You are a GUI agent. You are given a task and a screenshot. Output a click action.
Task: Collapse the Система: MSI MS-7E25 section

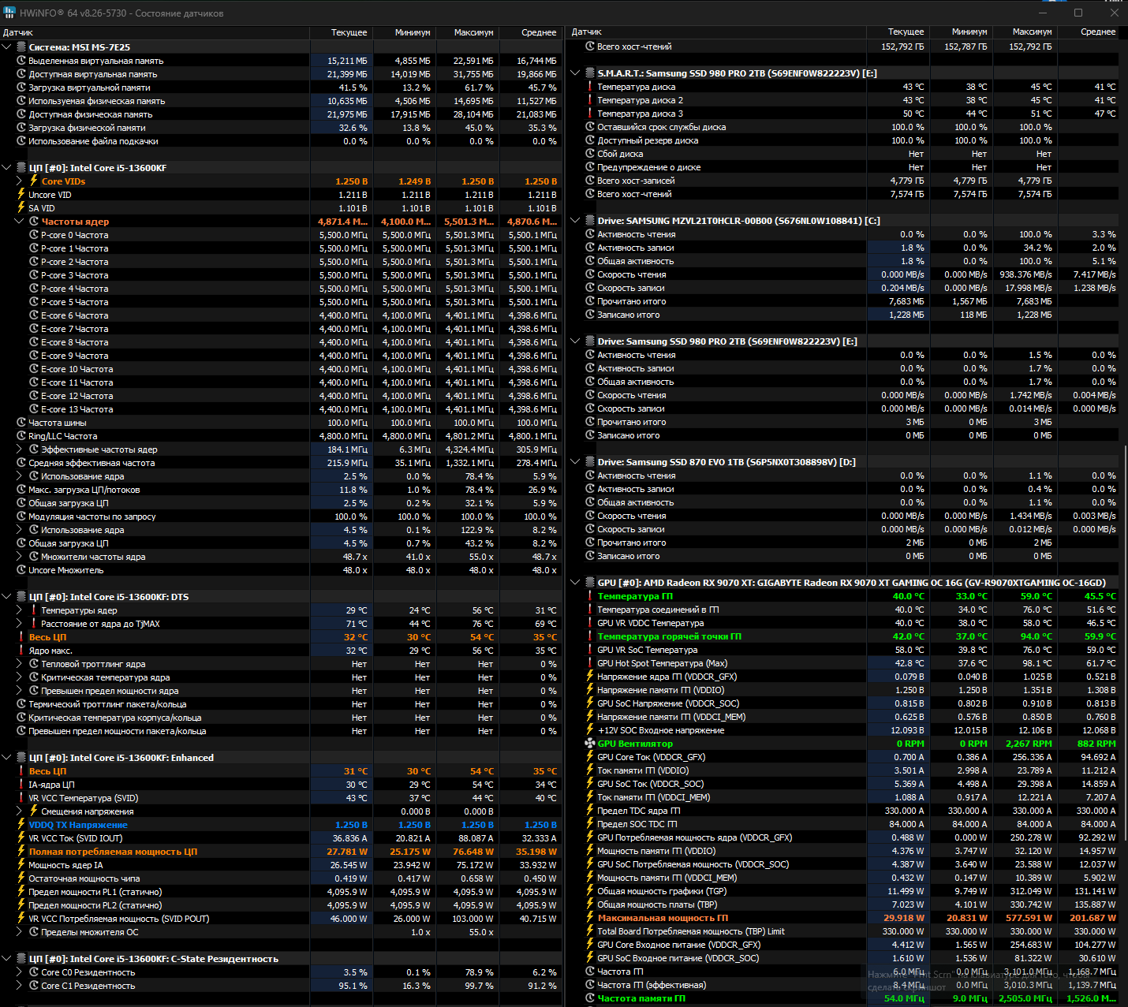click(7, 47)
